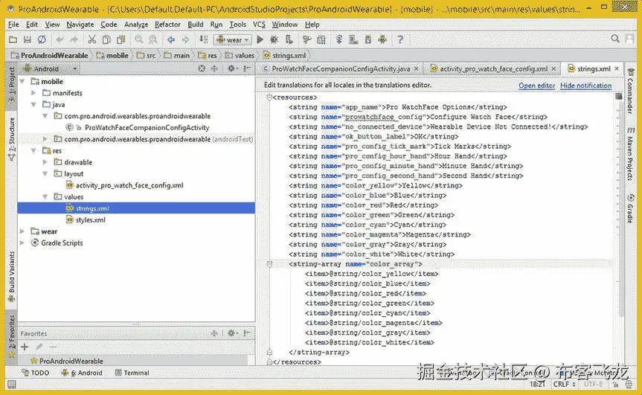This screenshot has width=642, height=395.
Task: Open Project panel settings gear
Action: [x=231, y=68]
